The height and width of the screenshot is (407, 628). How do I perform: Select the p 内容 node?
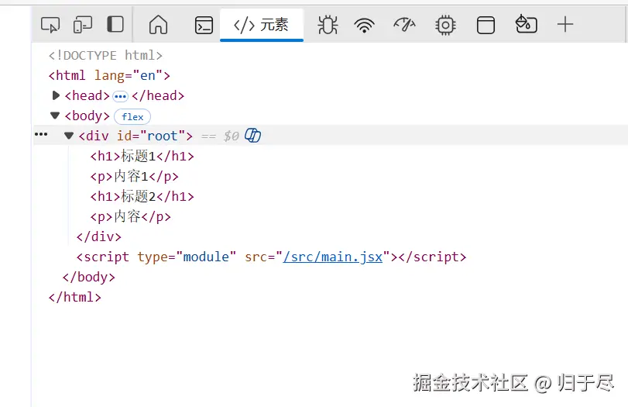131,216
